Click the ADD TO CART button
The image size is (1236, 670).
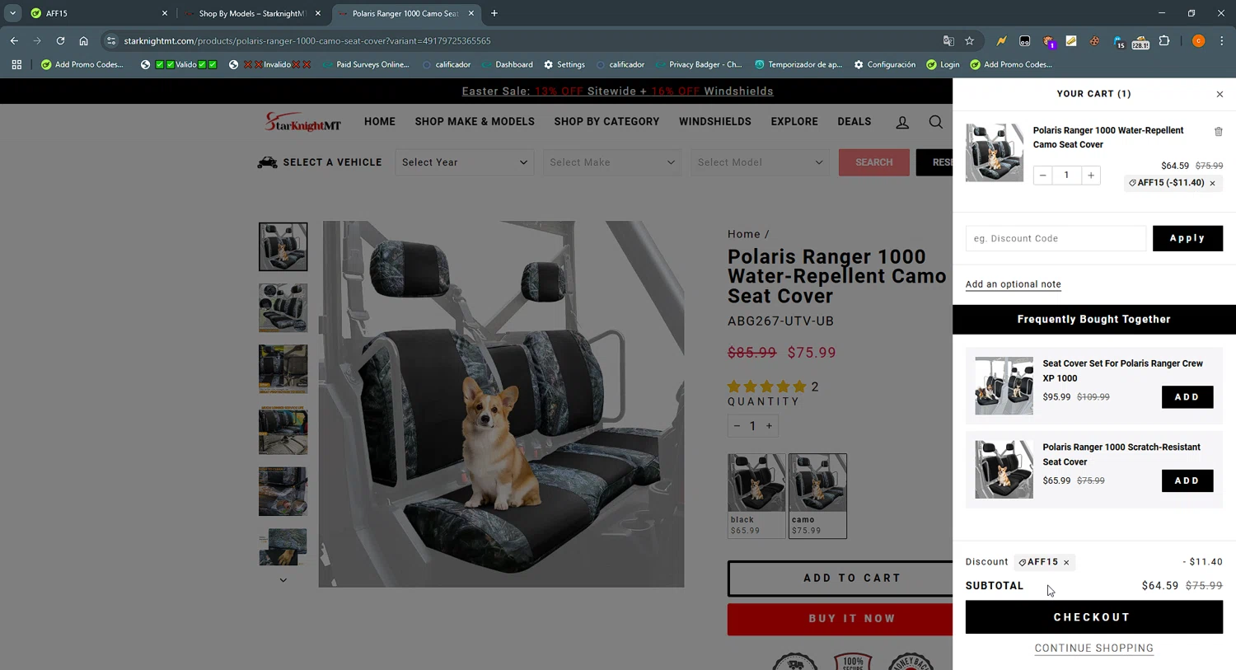[x=840, y=579]
